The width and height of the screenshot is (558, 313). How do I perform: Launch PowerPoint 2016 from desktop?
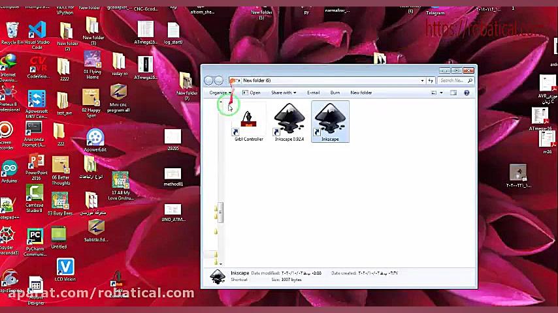point(37,167)
